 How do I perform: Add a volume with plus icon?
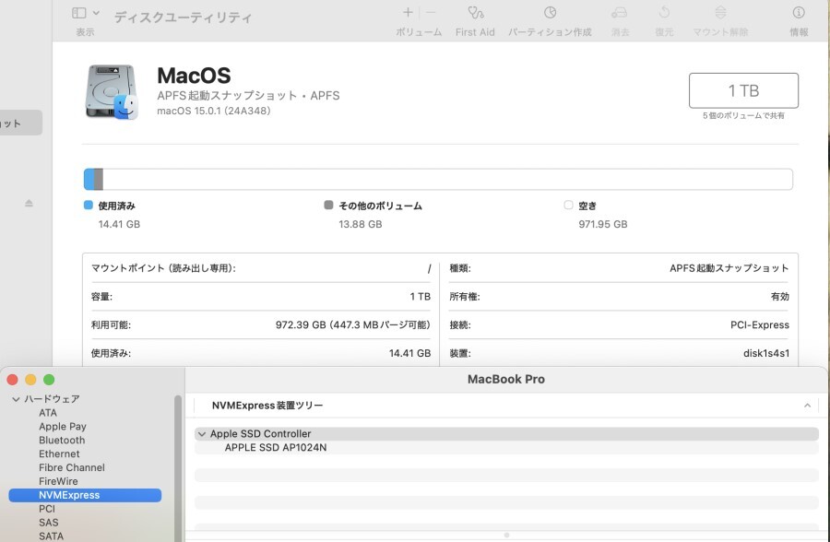(x=408, y=13)
